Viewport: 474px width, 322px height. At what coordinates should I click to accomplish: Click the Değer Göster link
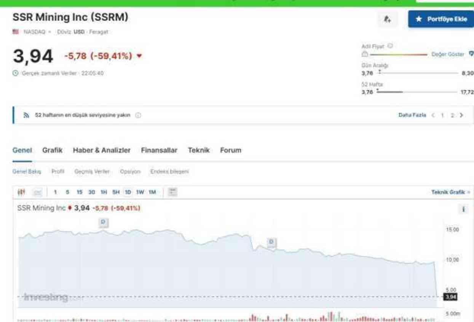tap(448, 54)
